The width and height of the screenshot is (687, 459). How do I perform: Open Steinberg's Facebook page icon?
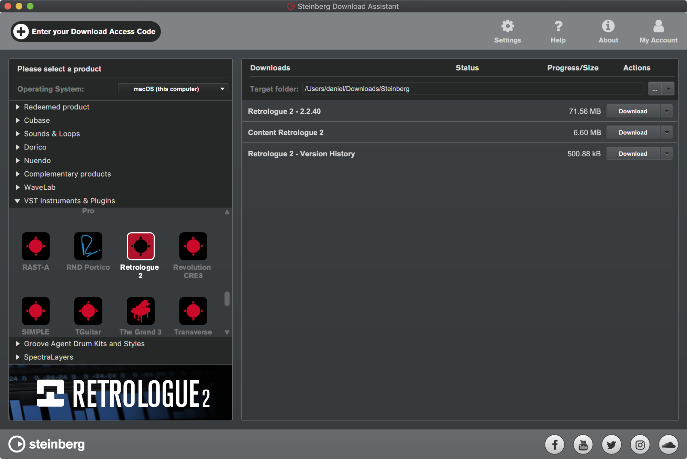554,445
